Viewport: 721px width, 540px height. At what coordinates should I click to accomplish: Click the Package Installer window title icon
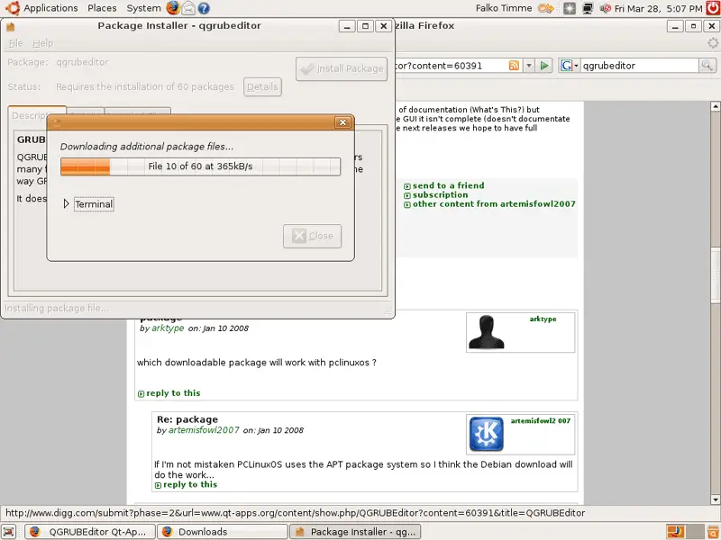coord(10,26)
